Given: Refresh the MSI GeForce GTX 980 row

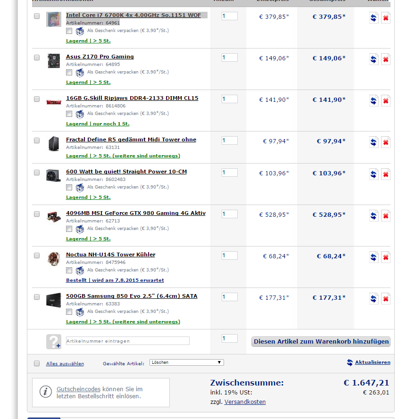Looking at the screenshot, I should (x=374, y=216).
